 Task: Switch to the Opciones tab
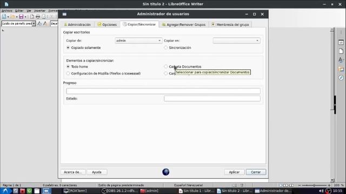click(107, 24)
